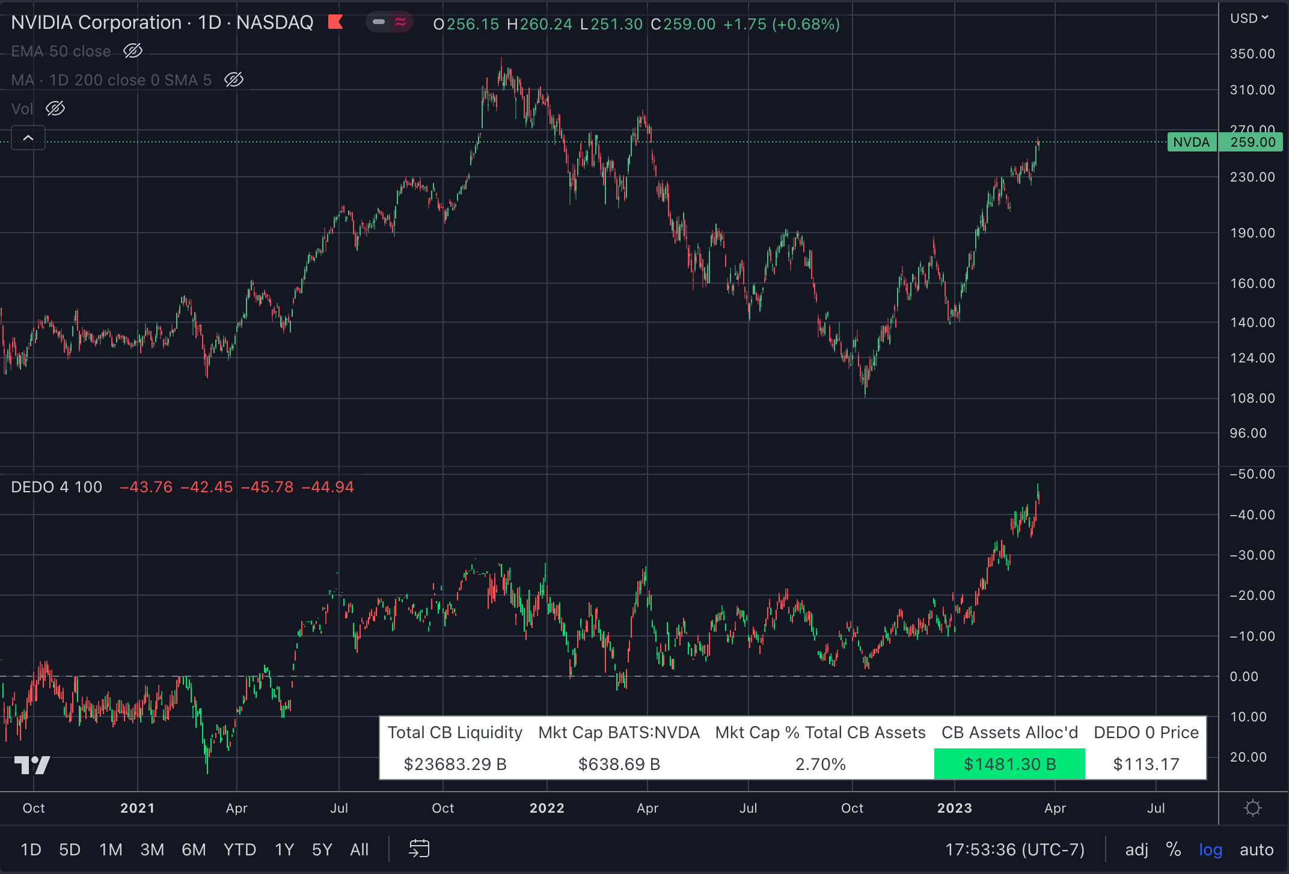The width and height of the screenshot is (1289, 874).
Task: Click the TradingView logo icon
Action: pos(32,765)
